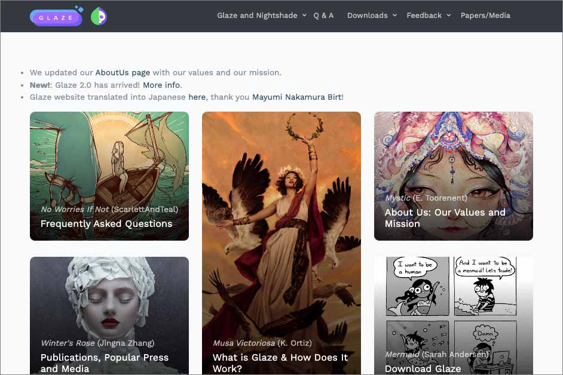563x375 pixels.
Task: Click the laurel wreath in Musa Victoriosa artwork
Action: click(304, 125)
